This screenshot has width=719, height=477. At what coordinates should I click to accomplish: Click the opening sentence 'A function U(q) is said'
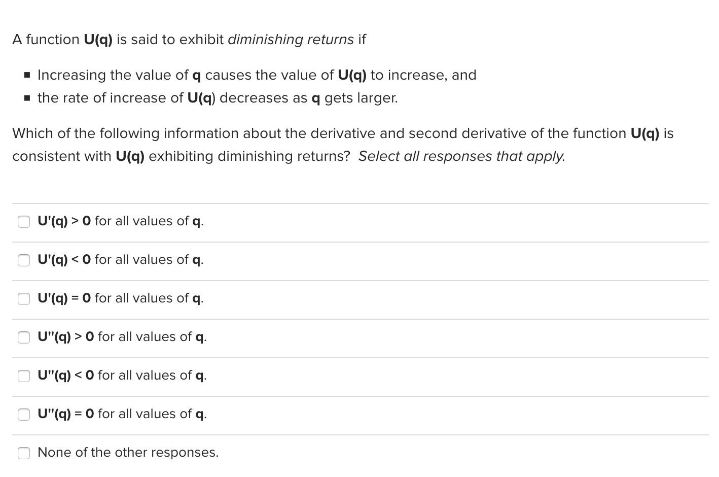pos(189,40)
